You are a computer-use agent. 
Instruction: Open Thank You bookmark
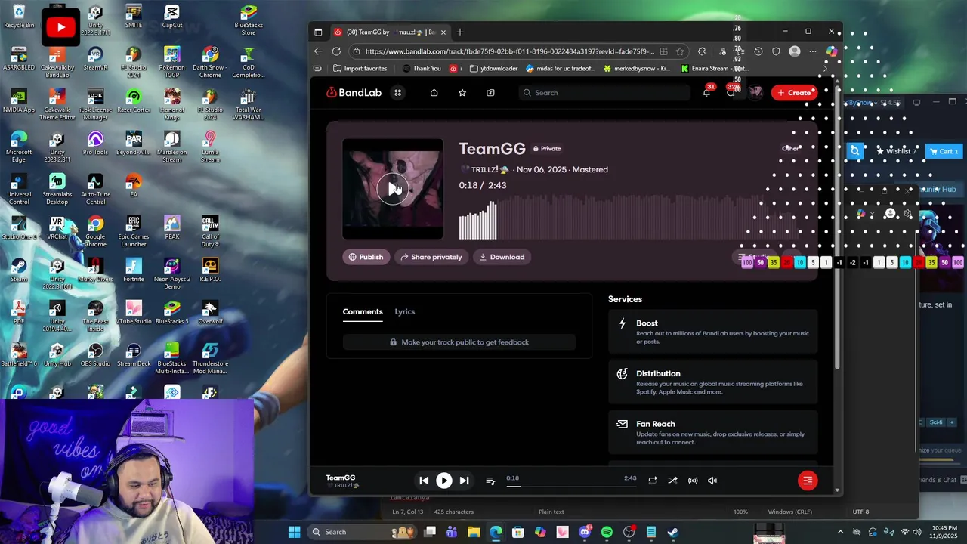tap(422, 69)
